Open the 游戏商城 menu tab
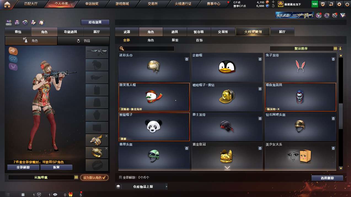This screenshot has height=197, width=351. [x=122, y=4]
